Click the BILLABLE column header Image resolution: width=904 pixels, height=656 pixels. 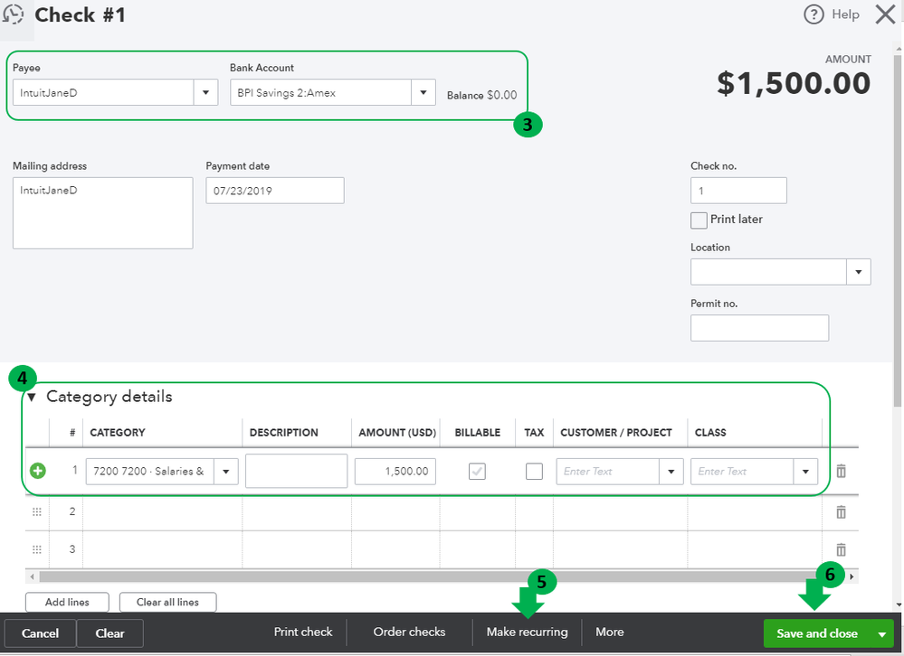click(x=478, y=432)
